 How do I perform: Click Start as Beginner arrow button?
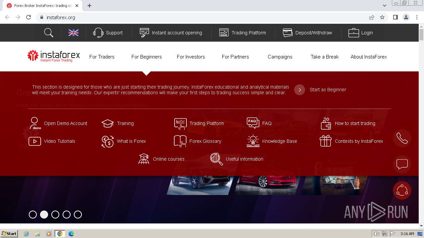tap(299, 90)
